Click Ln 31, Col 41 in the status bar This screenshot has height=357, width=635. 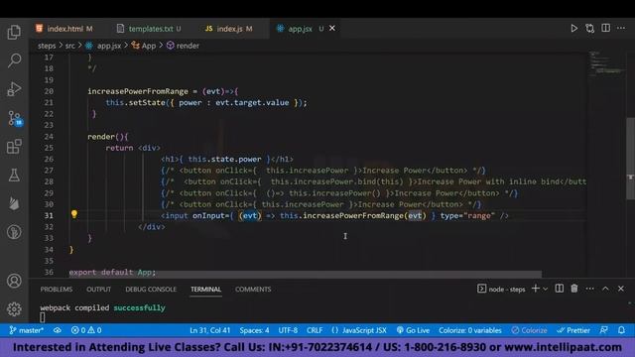click(209, 330)
